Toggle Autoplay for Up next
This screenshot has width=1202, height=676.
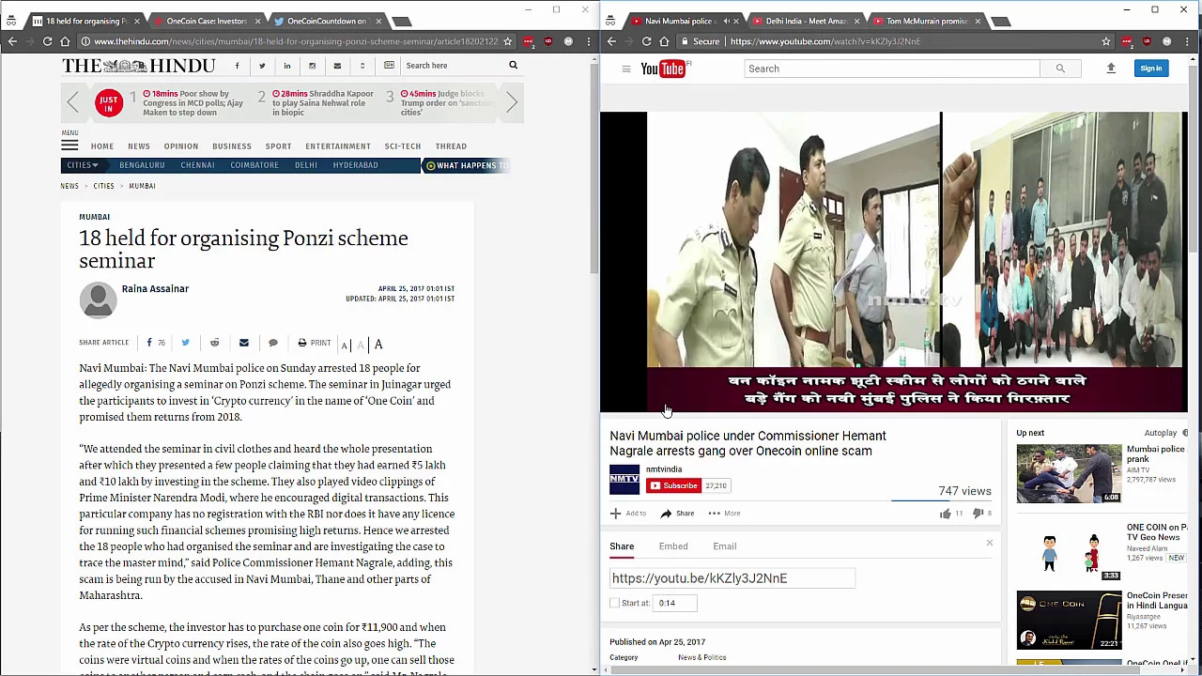click(x=1185, y=433)
